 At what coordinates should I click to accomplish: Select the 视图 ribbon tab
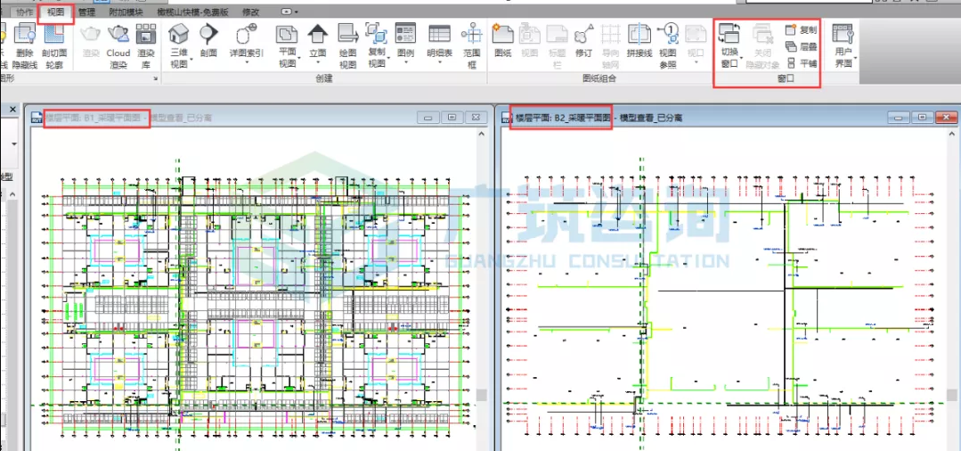[56, 12]
